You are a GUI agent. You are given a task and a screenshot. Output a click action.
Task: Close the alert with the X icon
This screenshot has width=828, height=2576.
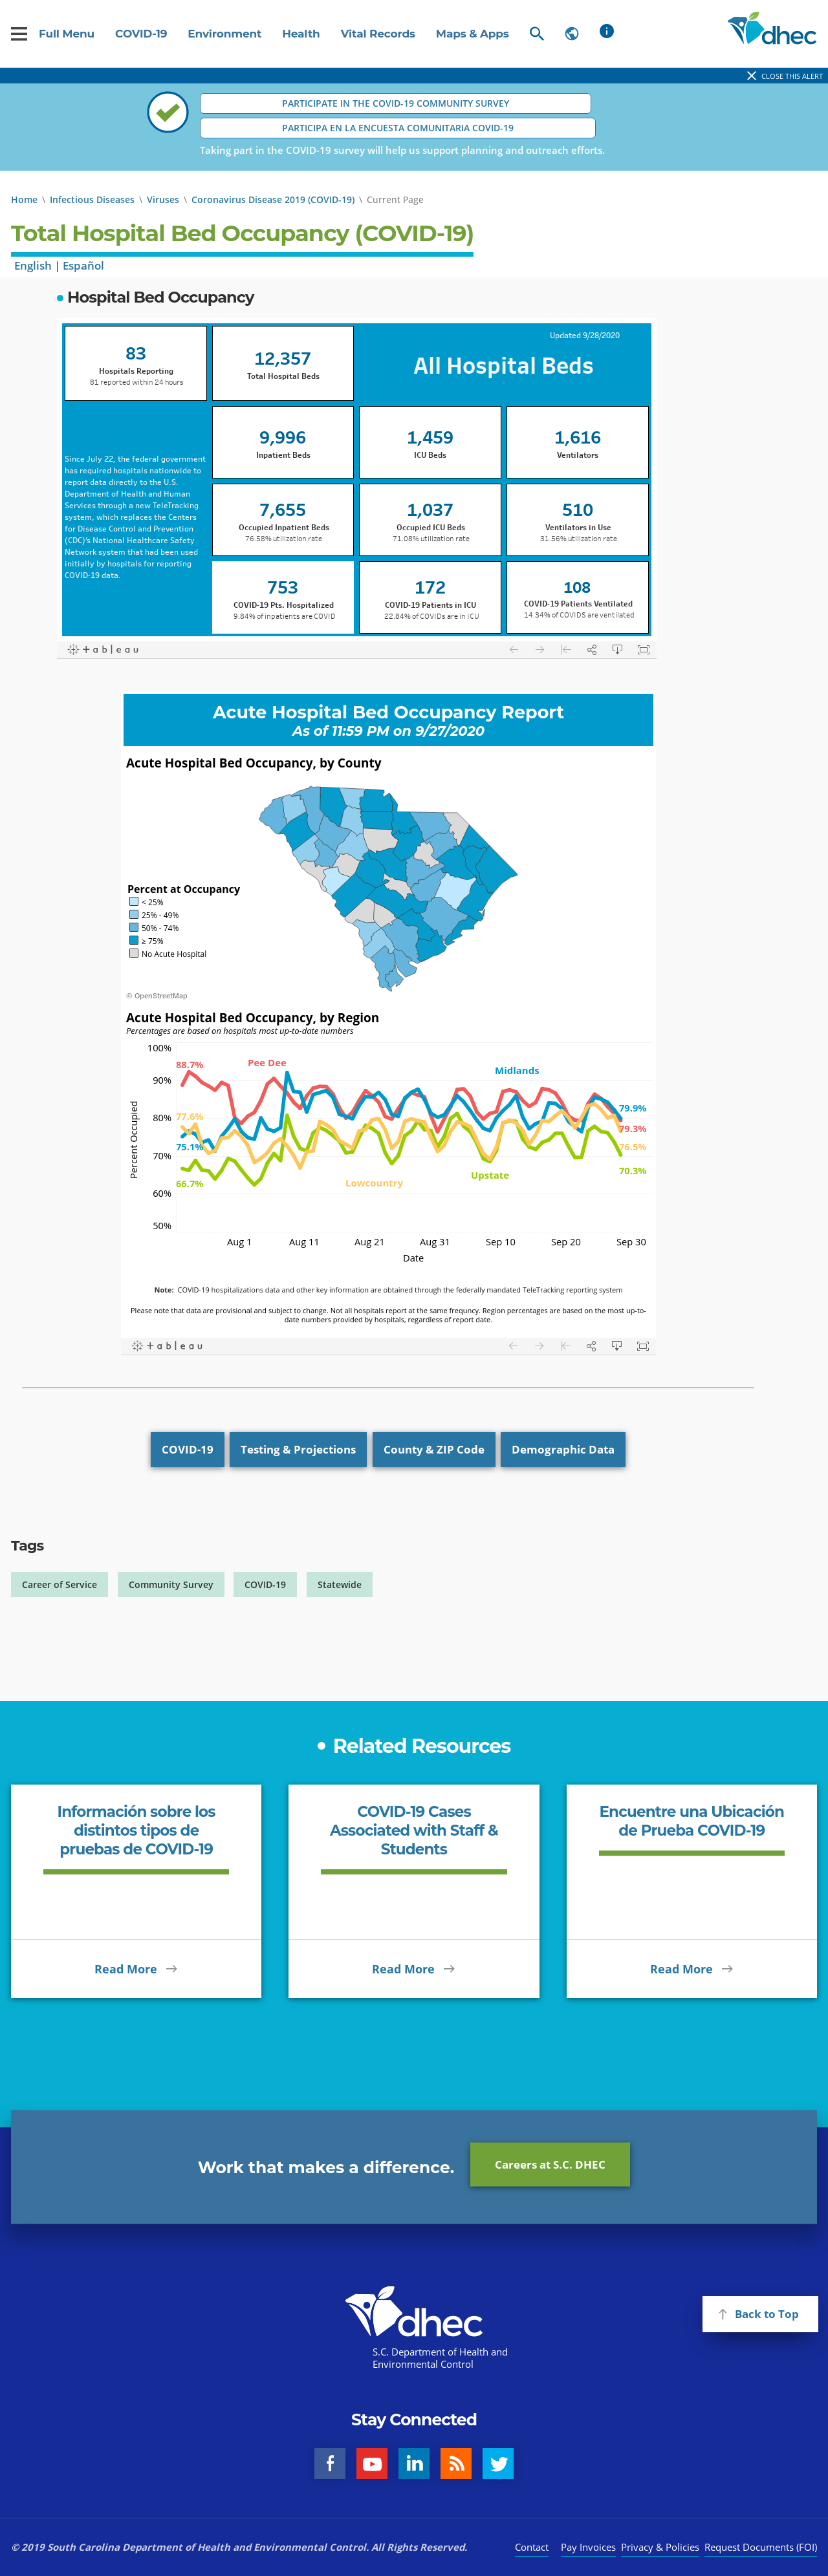tap(752, 76)
